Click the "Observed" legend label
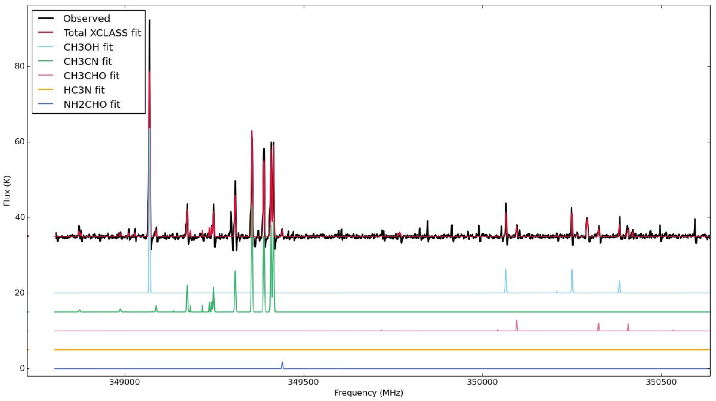 (x=87, y=18)
